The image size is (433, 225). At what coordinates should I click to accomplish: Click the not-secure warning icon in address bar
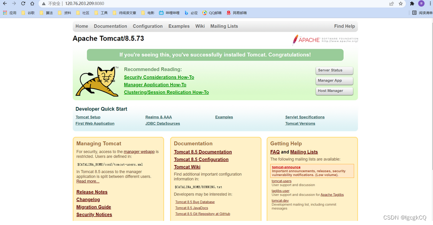pos(44,4)
